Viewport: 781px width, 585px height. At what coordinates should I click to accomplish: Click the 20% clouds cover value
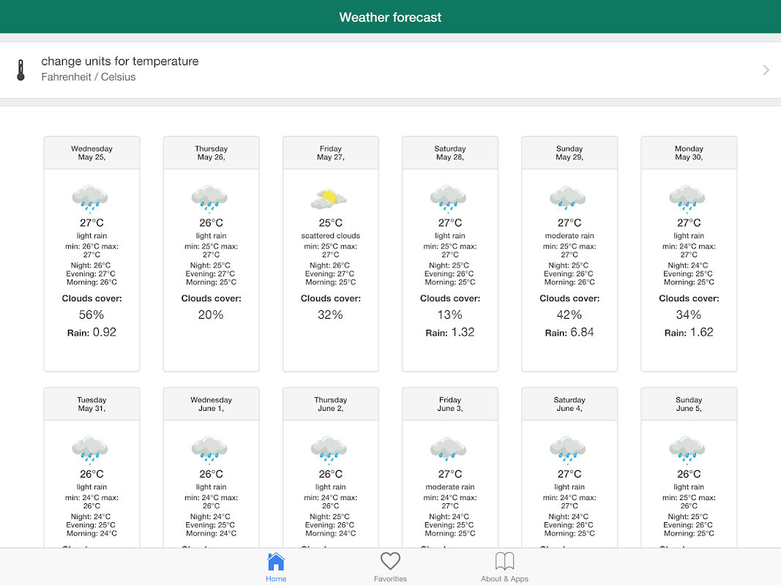tap(212, 315)
